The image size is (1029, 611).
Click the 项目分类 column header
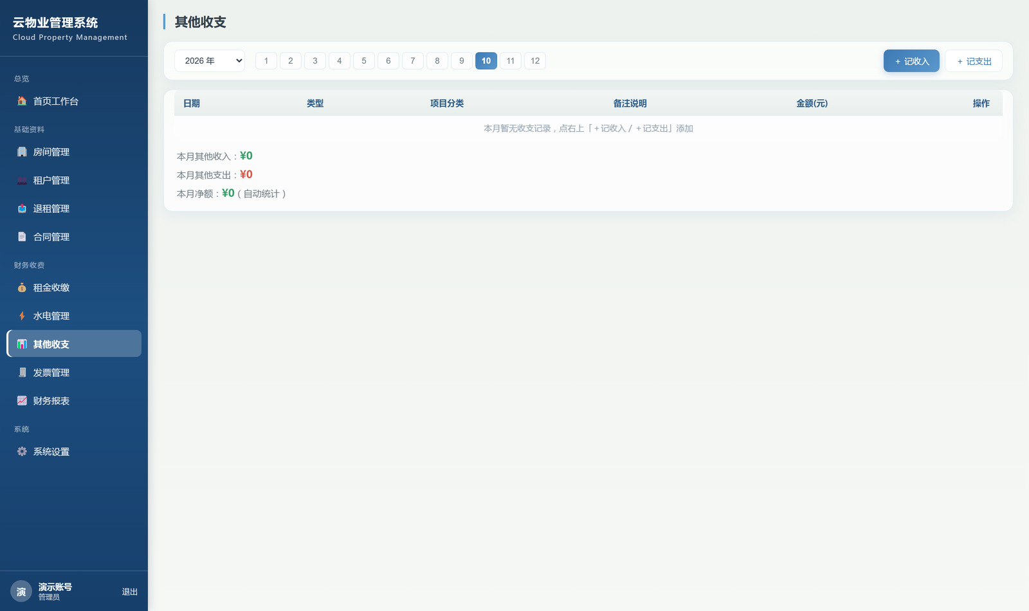coord(447,104)
